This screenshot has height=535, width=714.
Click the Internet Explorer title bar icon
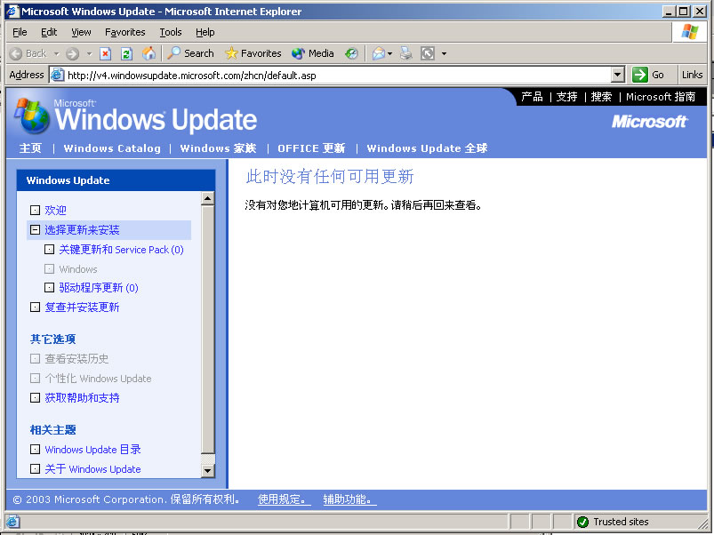(x=12, y=11)
